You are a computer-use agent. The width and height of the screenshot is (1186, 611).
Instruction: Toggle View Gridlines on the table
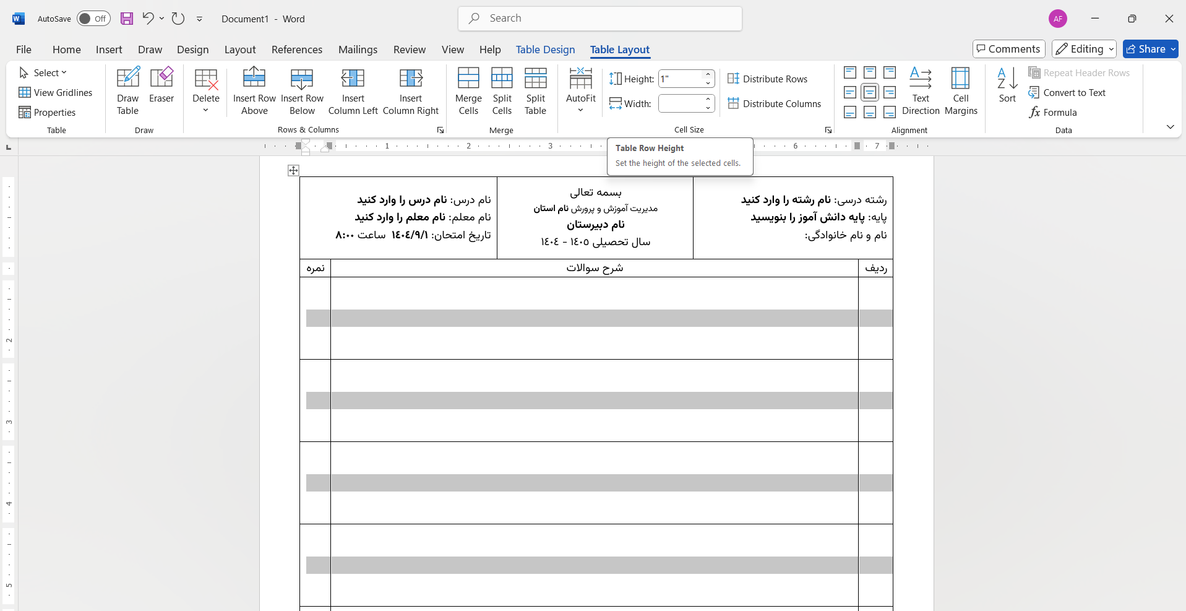pyautogui.click(x=55, y=93)
